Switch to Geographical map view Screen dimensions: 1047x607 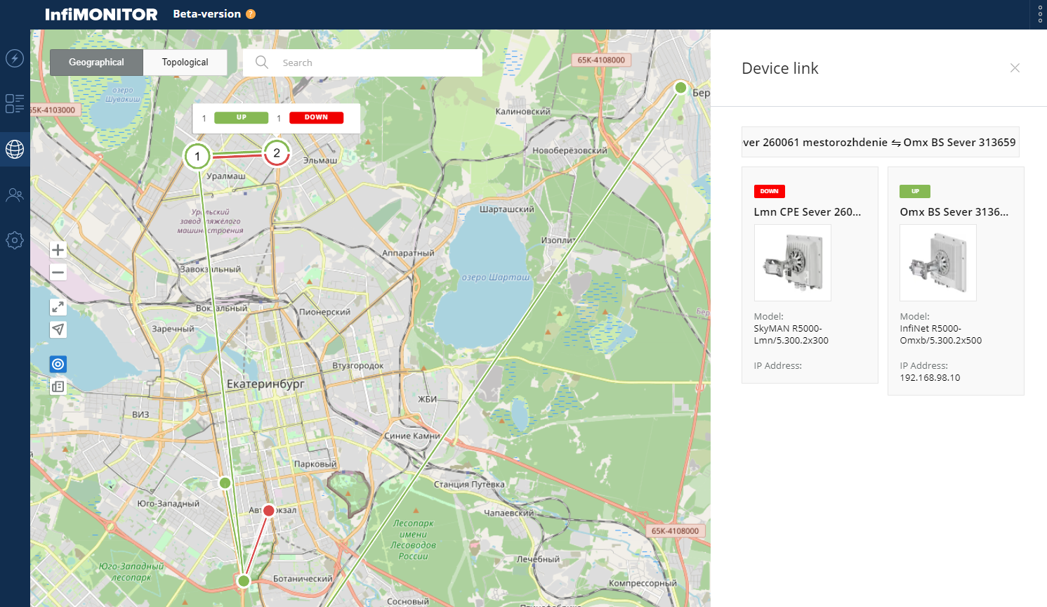point(96,63)
